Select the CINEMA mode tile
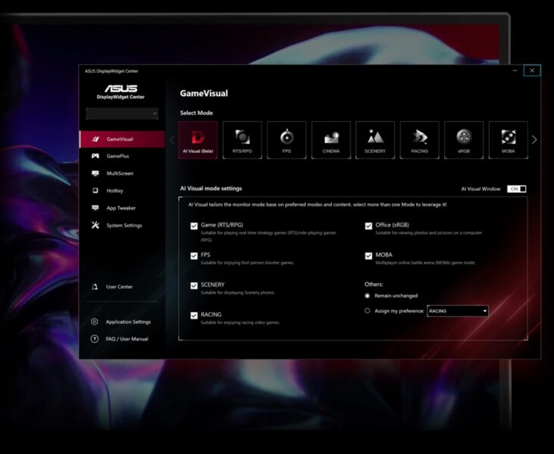The height and width of the screenshot is (454, 554). (x=331, y=140)
